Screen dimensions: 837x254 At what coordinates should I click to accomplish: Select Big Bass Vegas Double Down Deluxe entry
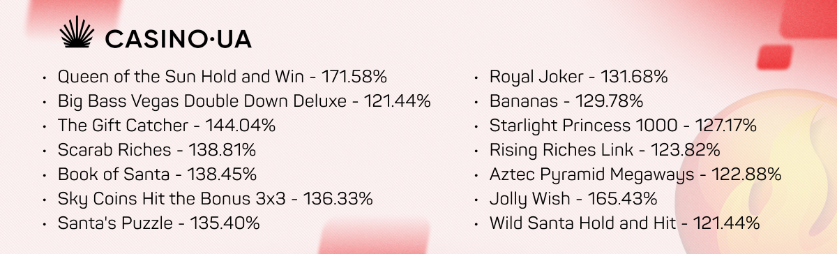pyautogui.click(x=244, y=101)
